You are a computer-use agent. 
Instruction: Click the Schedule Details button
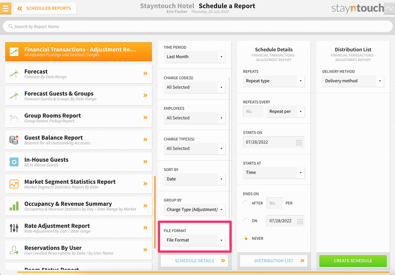point(194,261)
